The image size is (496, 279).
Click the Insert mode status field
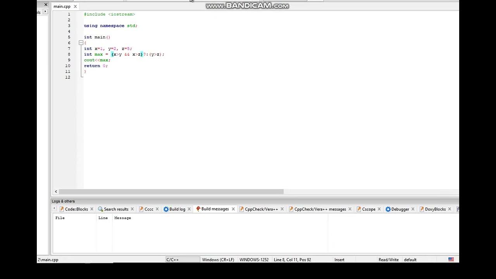[x=339, y=260]
